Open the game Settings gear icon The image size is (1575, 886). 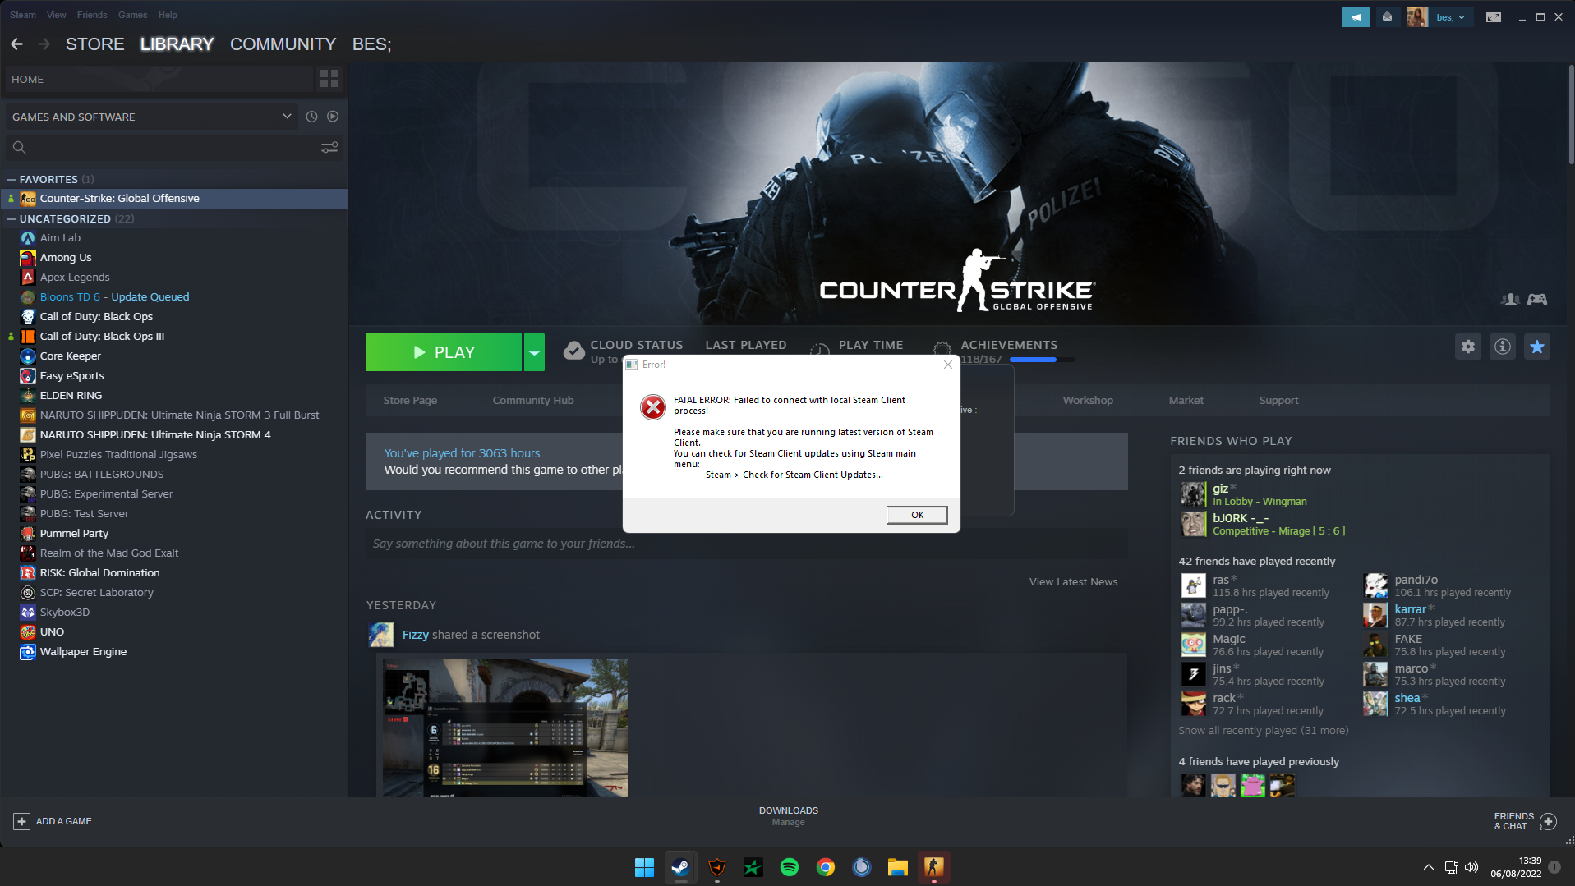pos(1468,347)
